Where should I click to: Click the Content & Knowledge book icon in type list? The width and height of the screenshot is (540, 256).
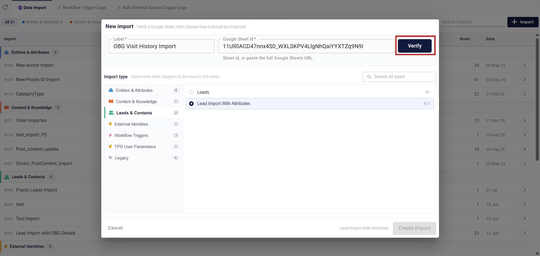point(111,101)
